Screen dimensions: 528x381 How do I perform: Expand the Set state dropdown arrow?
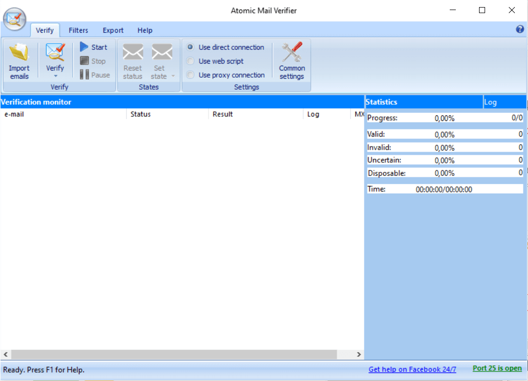[x=173, y=76]
